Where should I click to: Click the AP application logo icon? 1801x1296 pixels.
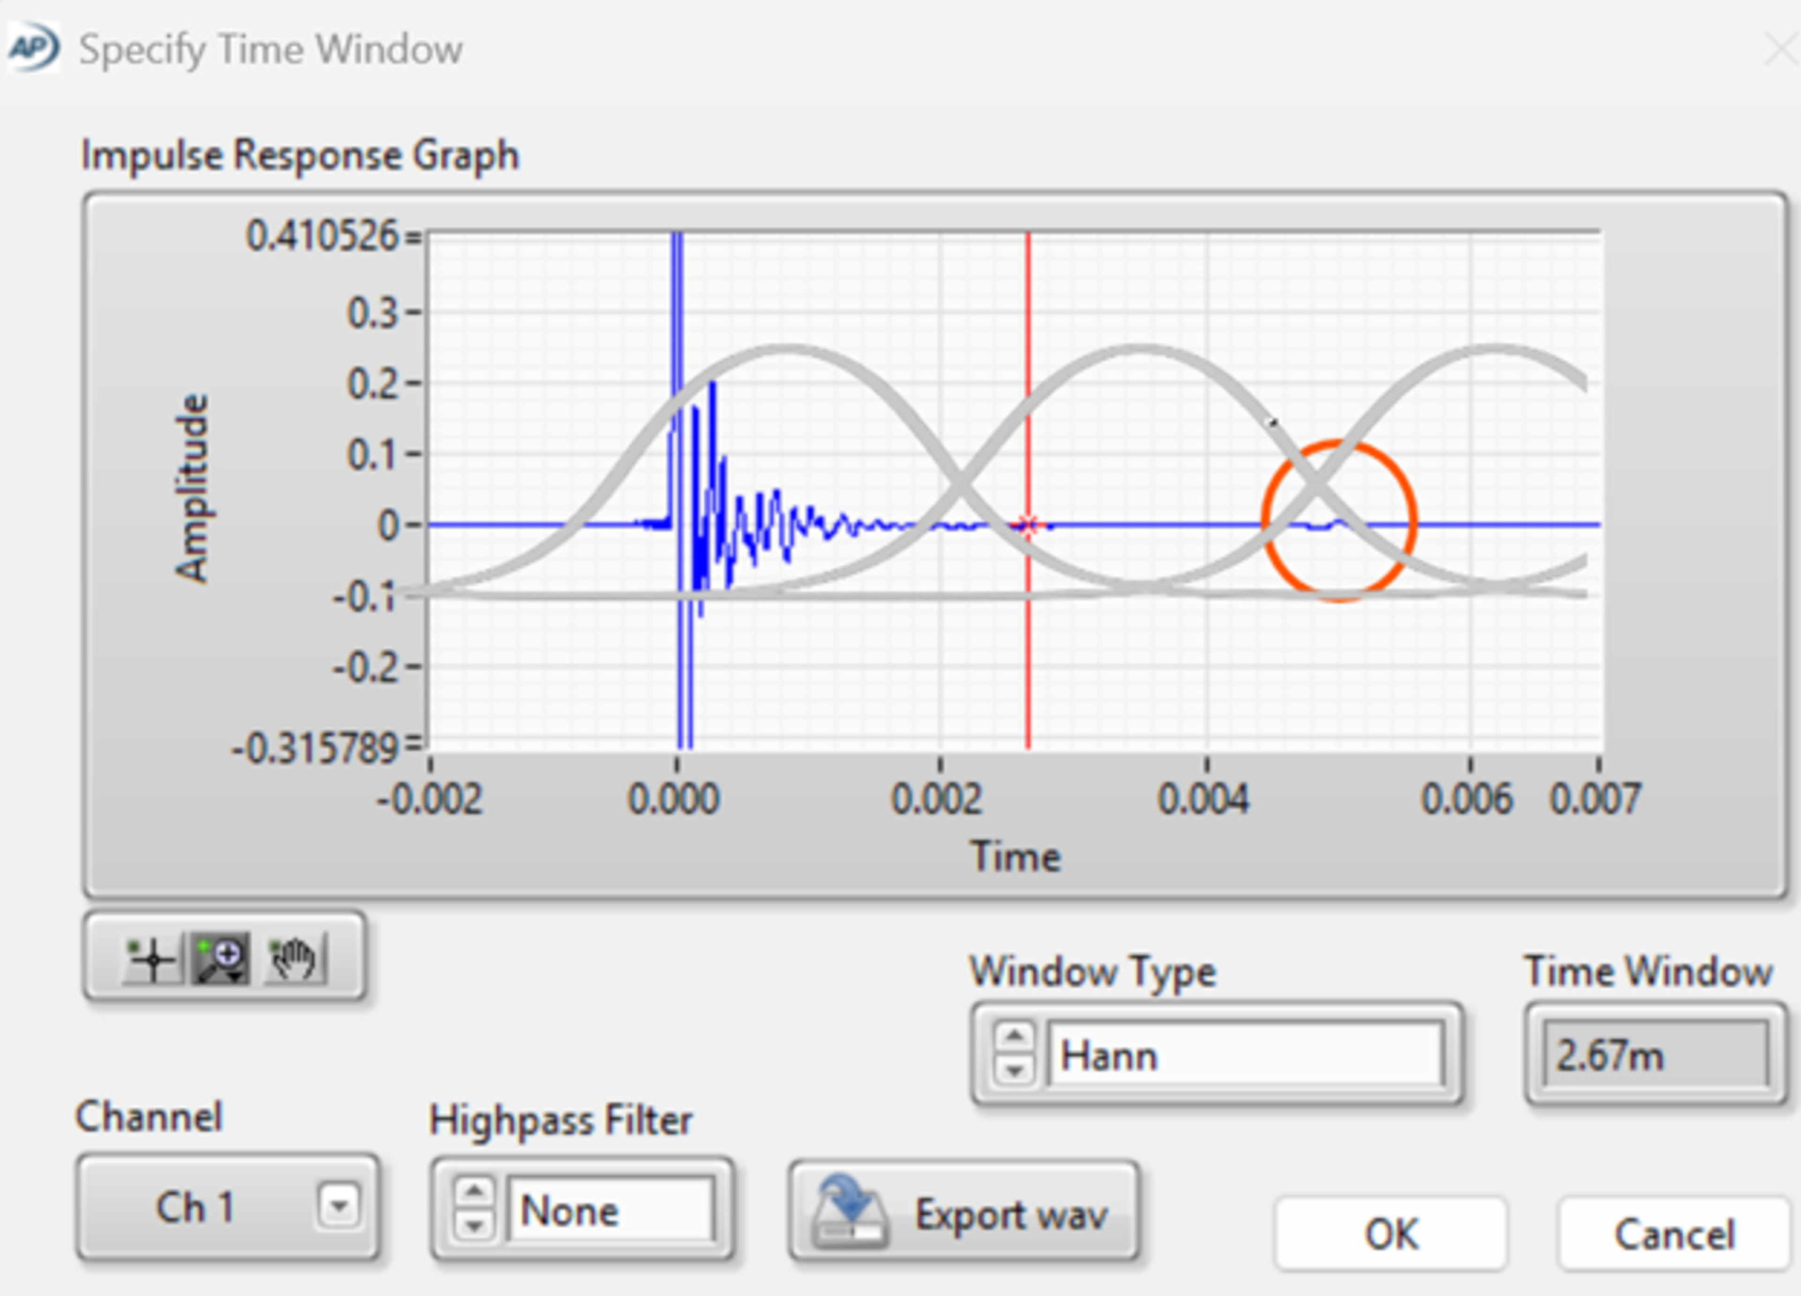tap(32, 48)
